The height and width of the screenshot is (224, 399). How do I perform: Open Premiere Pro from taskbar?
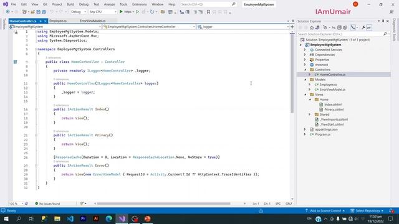(x=83, y=218)
